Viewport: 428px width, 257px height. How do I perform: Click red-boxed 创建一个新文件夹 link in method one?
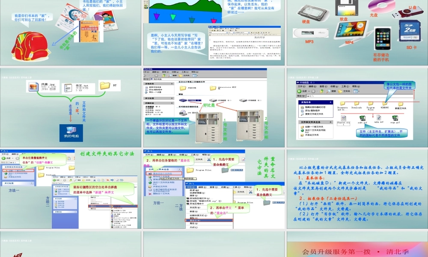point(18,170)
